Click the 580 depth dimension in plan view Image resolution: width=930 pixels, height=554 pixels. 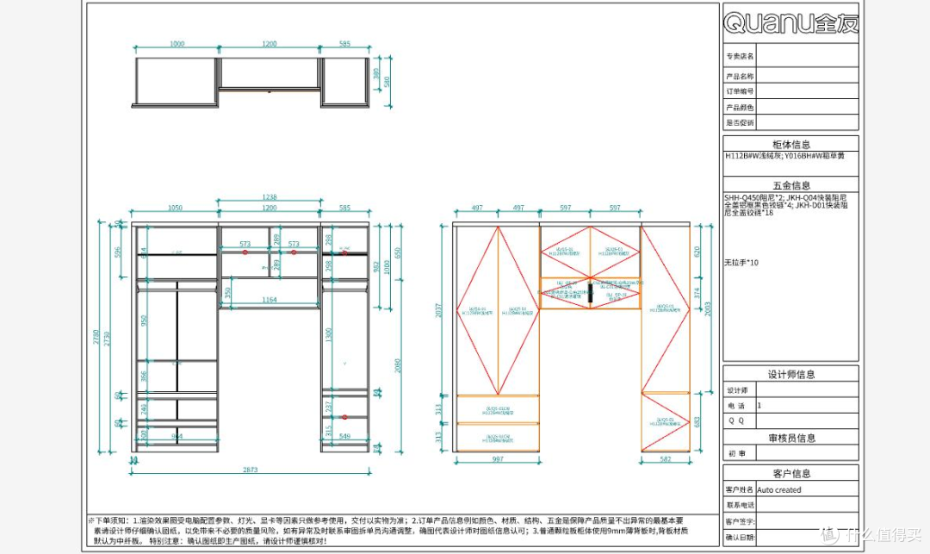(x=387, y=82)
